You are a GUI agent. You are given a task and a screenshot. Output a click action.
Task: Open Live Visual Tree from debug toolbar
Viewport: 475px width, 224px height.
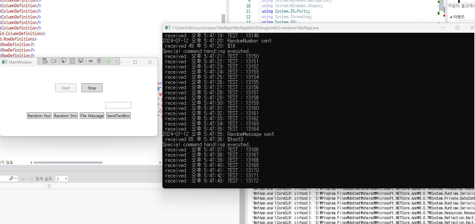tap(45, 61)
